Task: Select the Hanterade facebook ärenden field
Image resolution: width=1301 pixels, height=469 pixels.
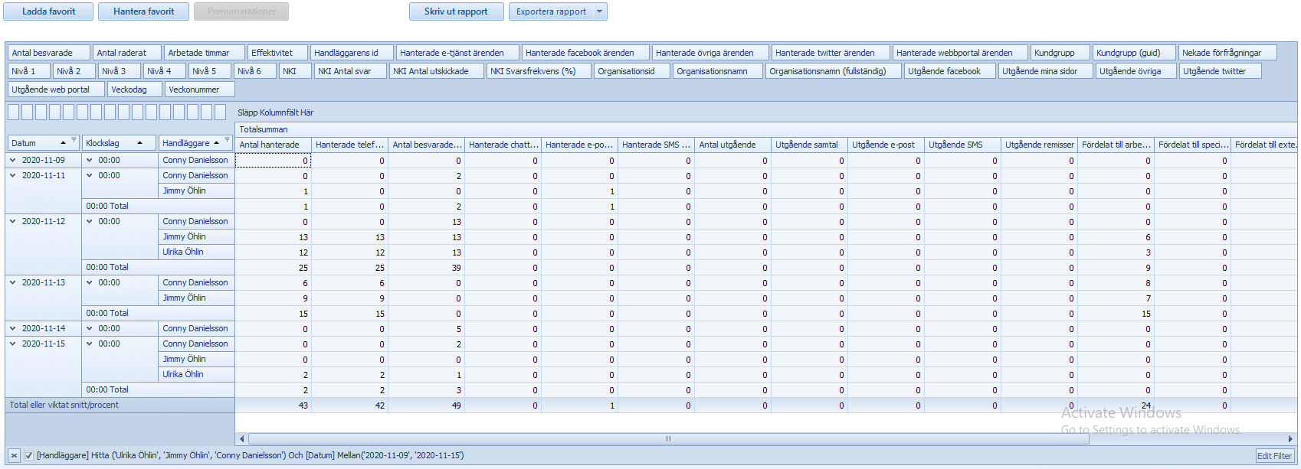Action: [586, 53]
